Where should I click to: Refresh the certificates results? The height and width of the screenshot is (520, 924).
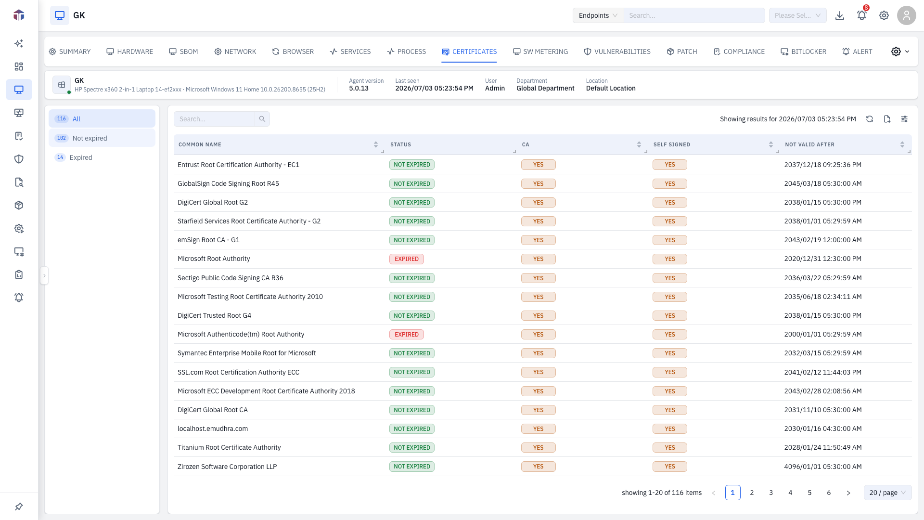[x=870, y=119]
